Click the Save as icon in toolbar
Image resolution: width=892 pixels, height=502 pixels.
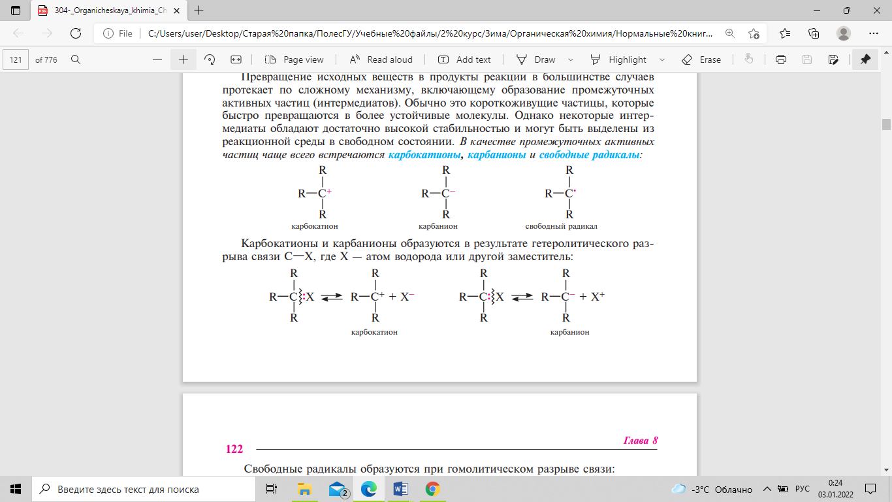coord(833,59)
